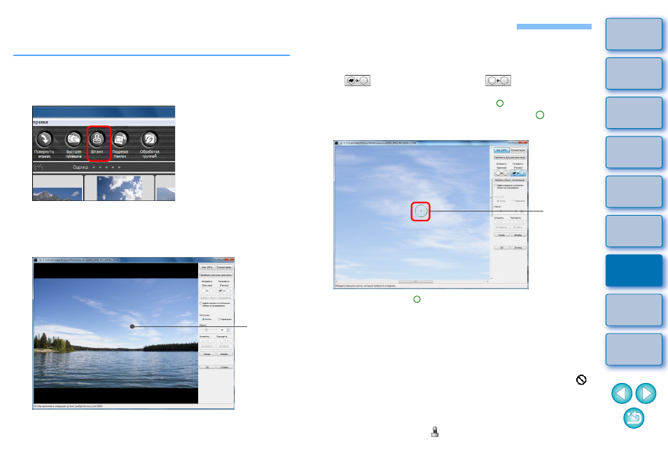668x472 pixels.
Task: Click Отмена in the sky close-up stamp window
Action: click(x=518, y=248)
